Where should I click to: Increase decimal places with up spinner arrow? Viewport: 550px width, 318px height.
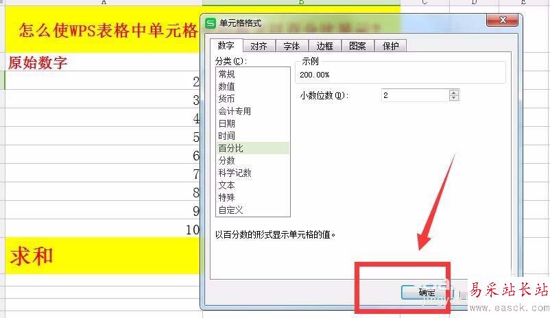click(x=453, y=93)
